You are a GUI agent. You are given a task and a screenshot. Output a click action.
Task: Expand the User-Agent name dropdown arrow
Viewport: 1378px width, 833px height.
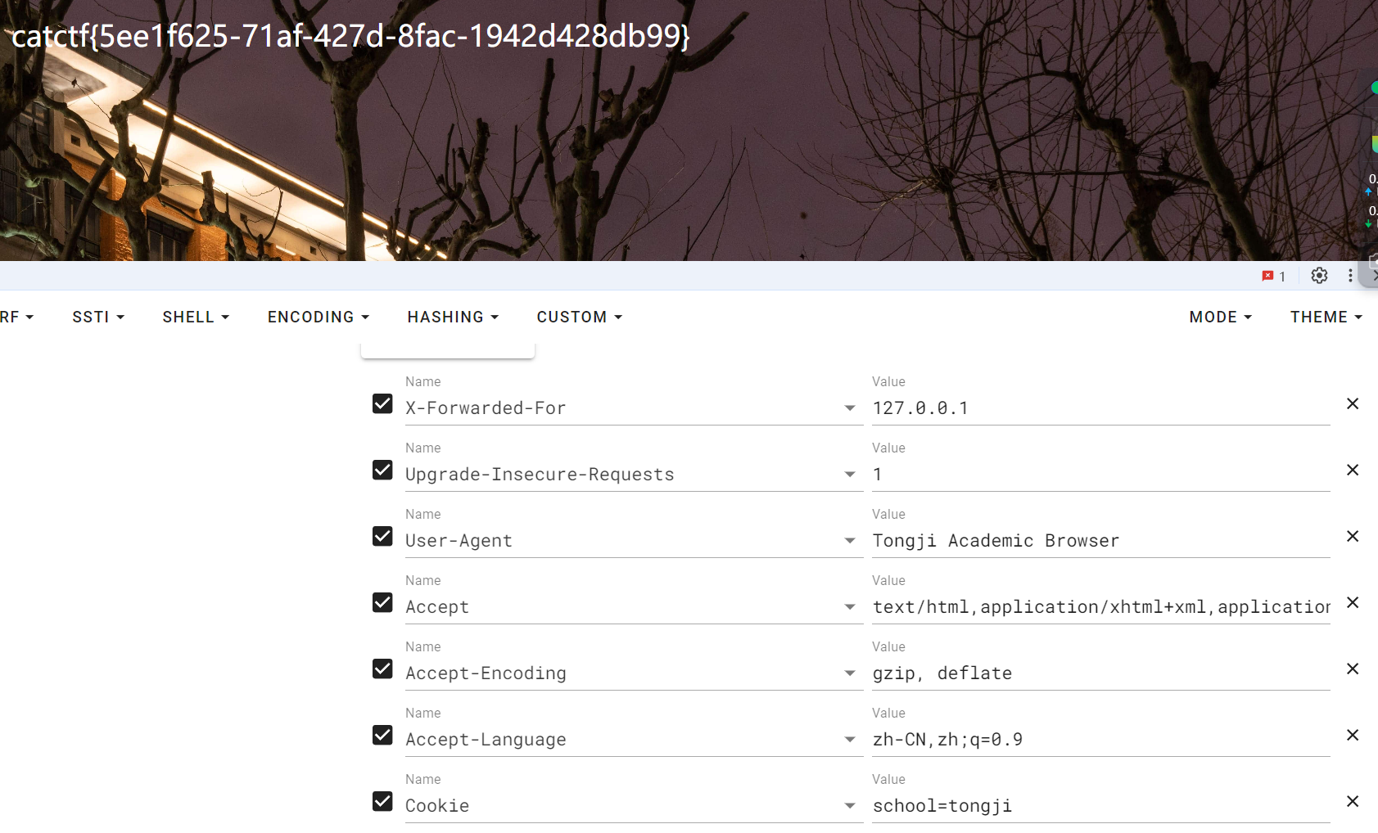[850, 541]
